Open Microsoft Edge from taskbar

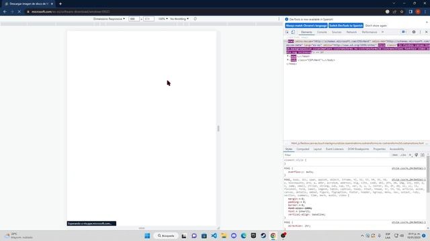coord(243,236)
